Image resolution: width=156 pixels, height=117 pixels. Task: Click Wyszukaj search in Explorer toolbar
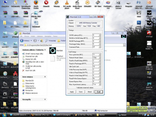tap(51, 41)
